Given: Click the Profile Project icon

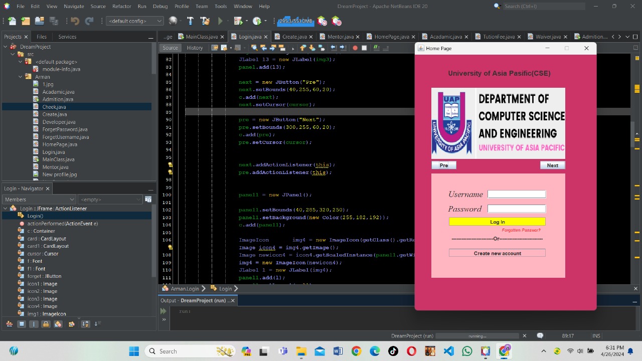Looking at the screenshot, I should pyautogui.click(x=257, y=21).
